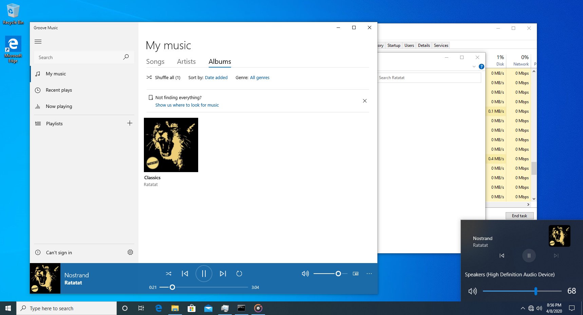Click Show us where to look for music
Screen dimensions: 583x315
(187, 105)
